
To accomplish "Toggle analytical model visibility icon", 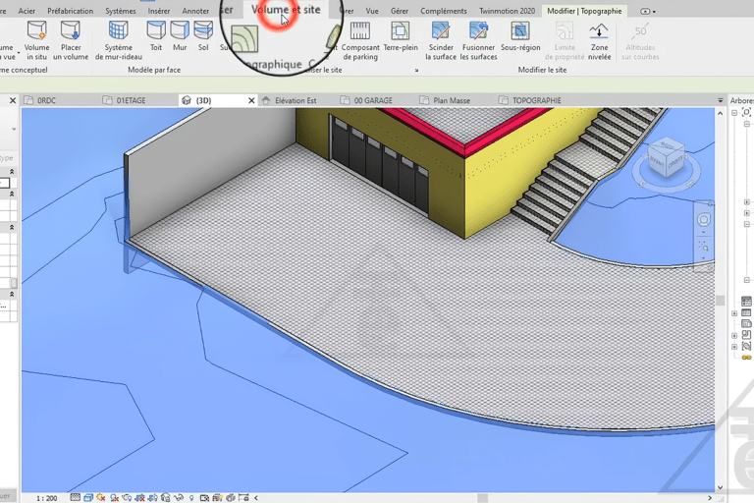I will tap(217, 497).
